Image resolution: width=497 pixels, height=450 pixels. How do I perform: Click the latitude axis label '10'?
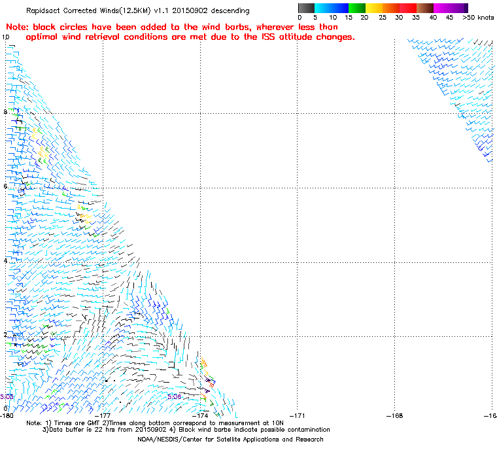tap(6, 37)
